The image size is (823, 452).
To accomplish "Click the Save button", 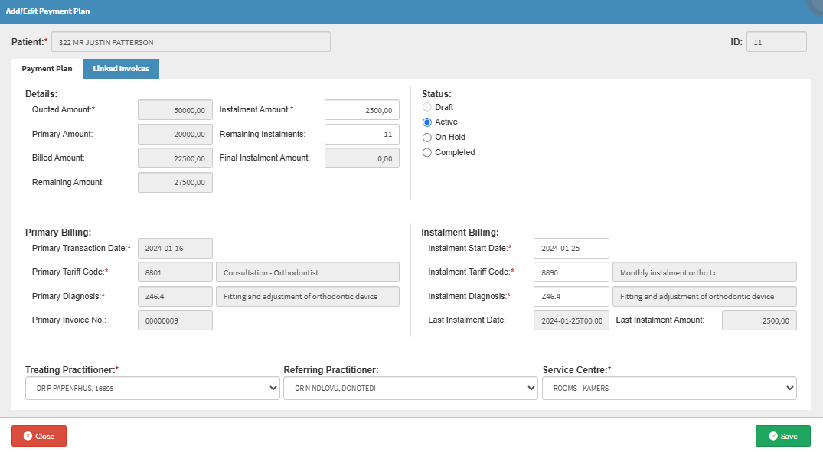I will [782, 436].
